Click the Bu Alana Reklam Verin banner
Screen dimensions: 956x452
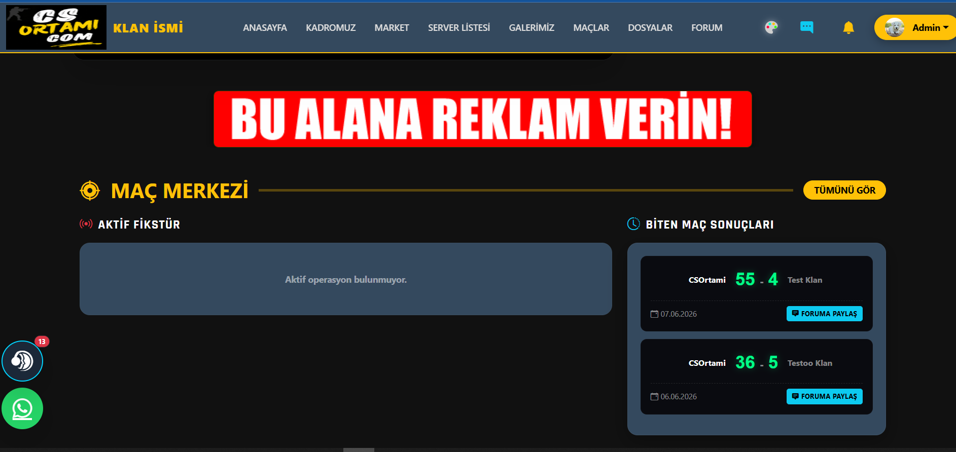tap(483, 119)
